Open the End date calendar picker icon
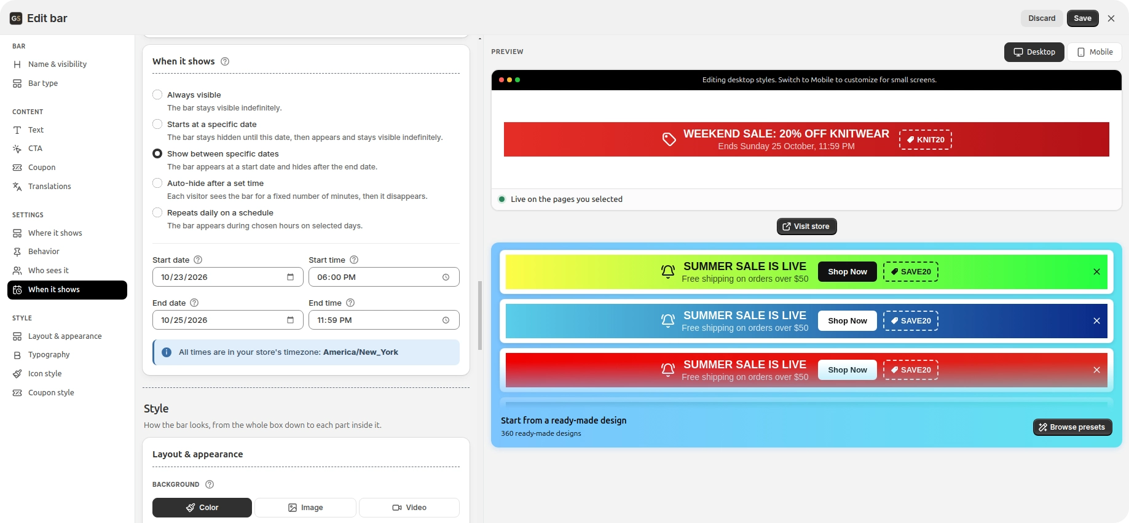Image resolution: width=1129 pixels, height=523 pixels. coord(290,320)
